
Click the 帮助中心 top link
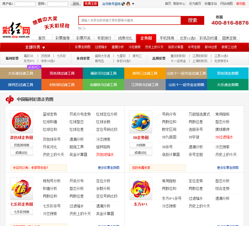(179, 4)
